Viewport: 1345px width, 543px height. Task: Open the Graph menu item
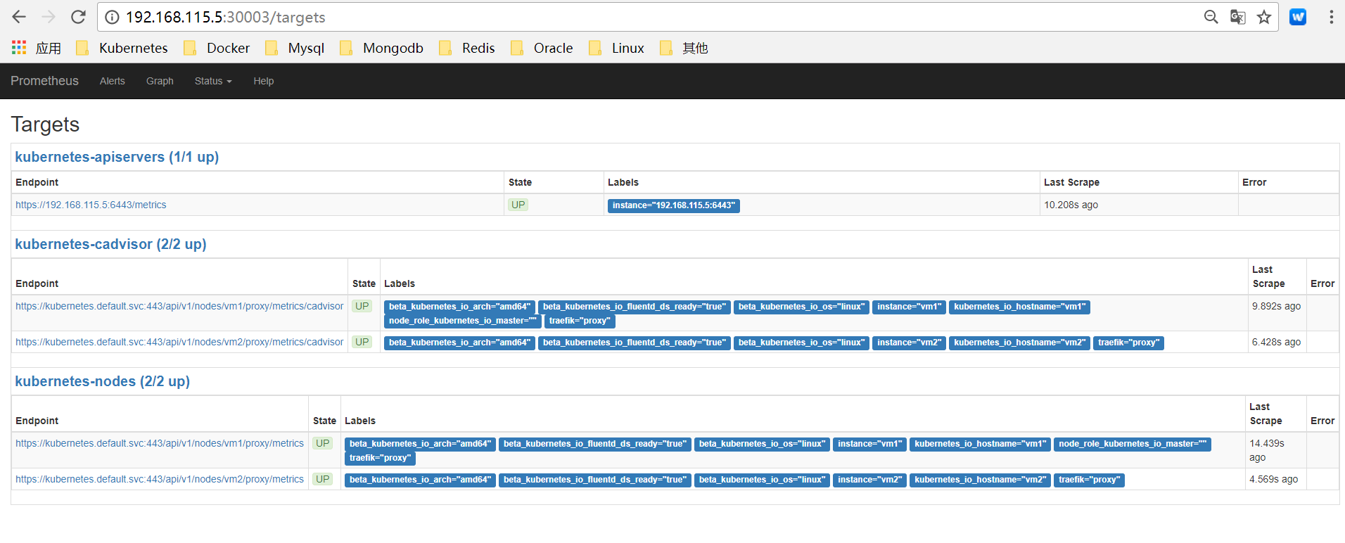[160, 81]
